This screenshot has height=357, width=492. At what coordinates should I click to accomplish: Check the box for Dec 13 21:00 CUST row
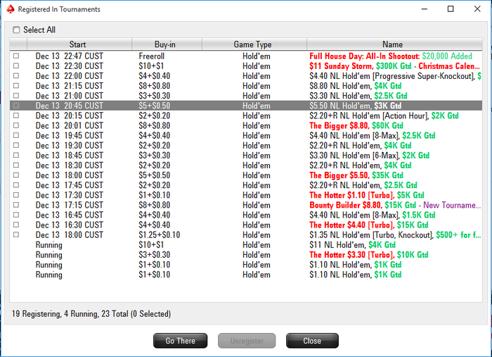click(16, 96)
